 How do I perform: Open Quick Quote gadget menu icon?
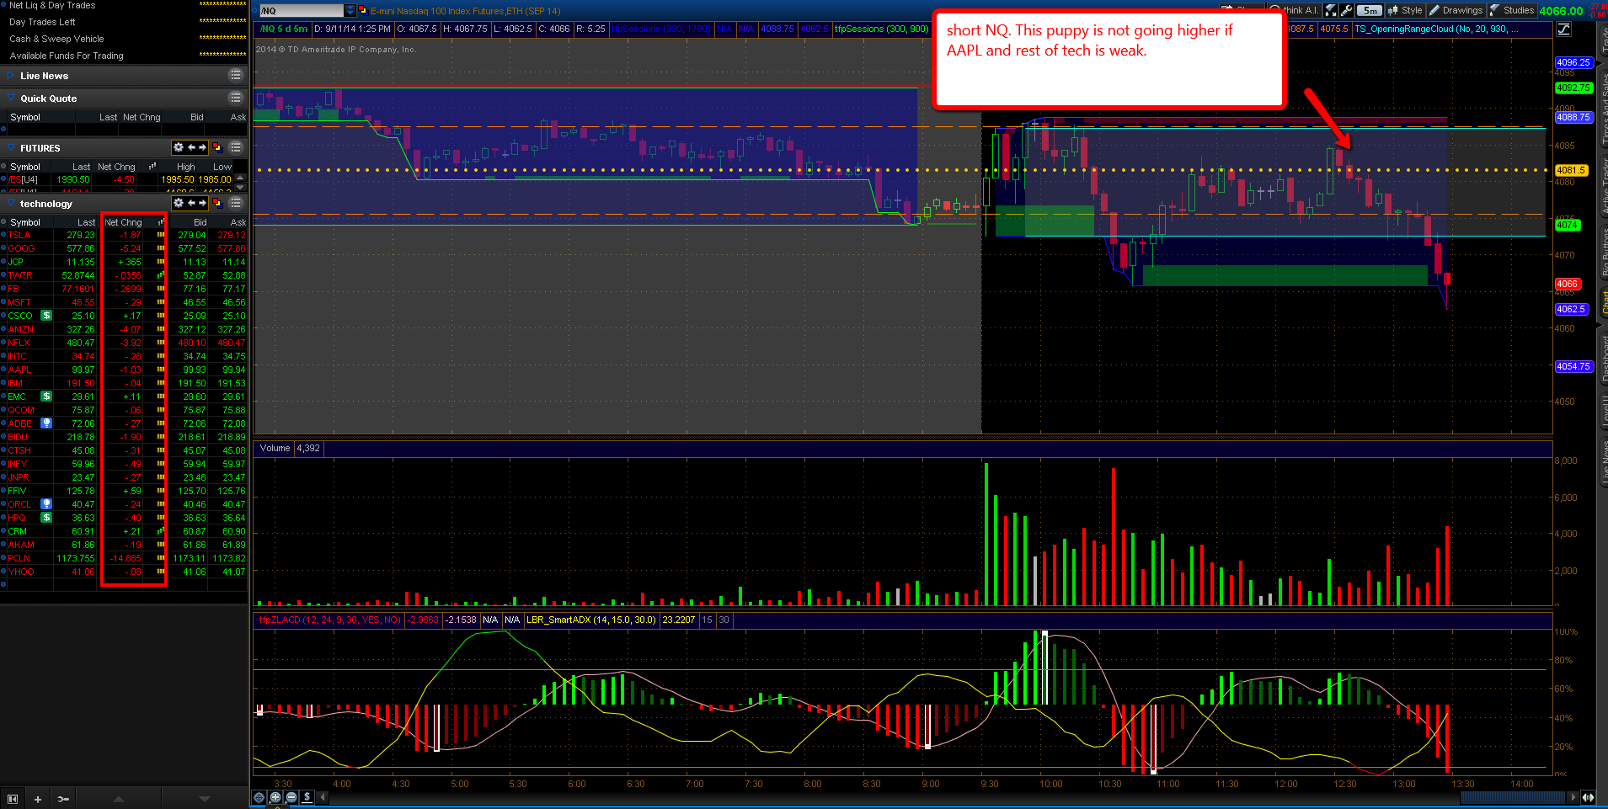pyautogui.click(x=236, y=98)
